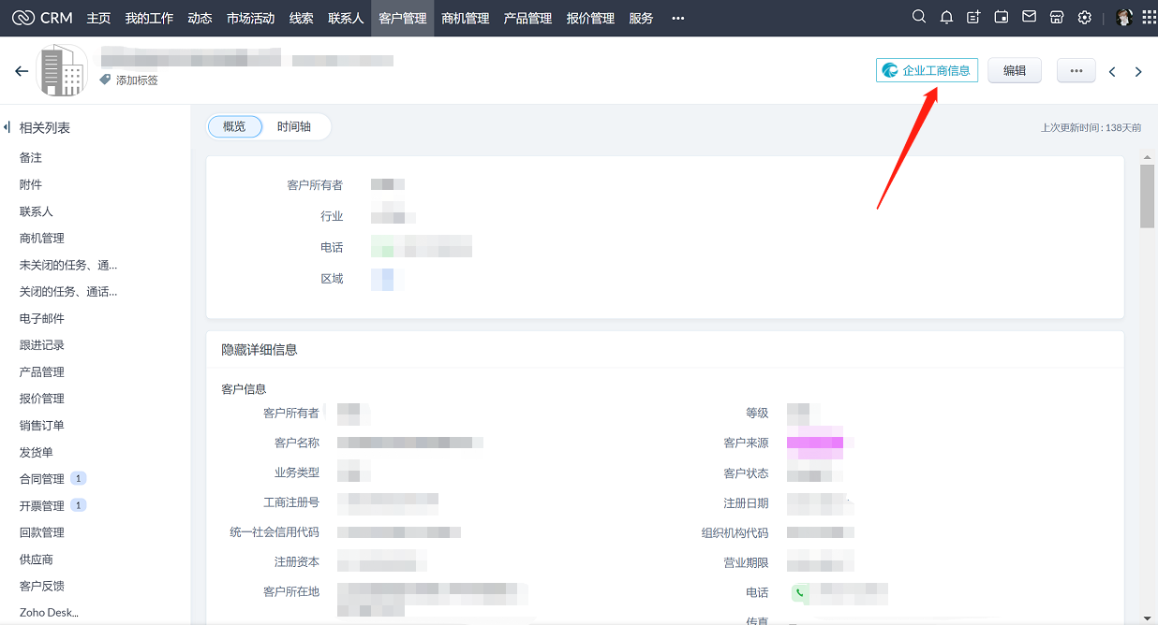1158x625 pixels.
Task: Open the mail envelope icon
Action: [x=1029, y=18]
